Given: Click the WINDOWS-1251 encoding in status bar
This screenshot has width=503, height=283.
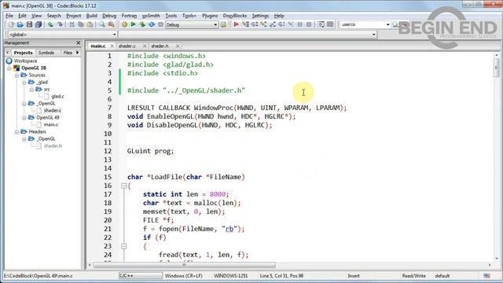Looking at the screenshot, I should coord(230,276).
